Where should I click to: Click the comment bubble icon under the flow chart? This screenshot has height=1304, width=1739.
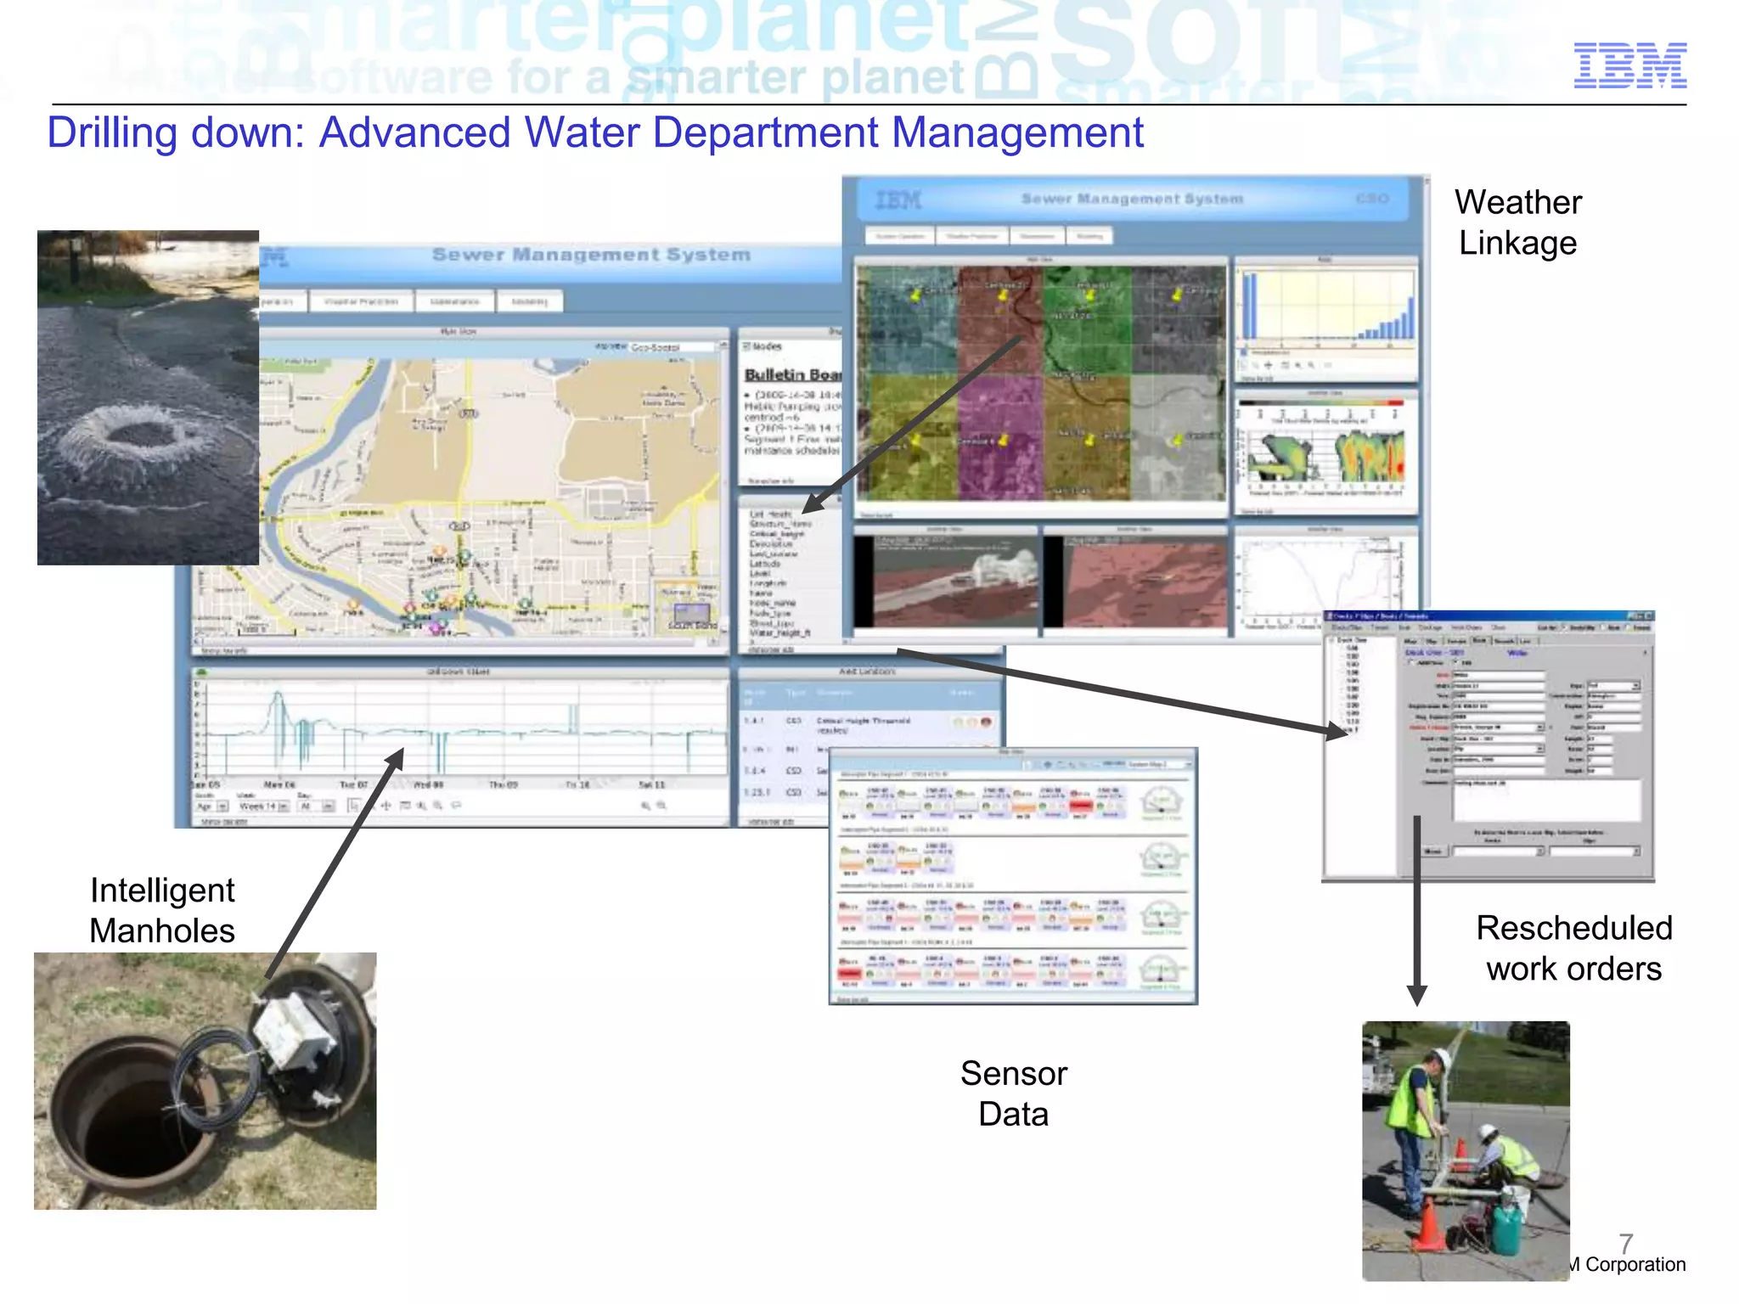tap(457, 806)
